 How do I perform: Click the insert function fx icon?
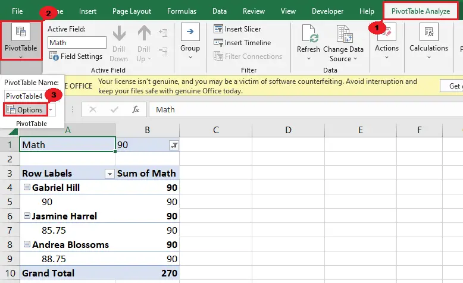(136, 110)
